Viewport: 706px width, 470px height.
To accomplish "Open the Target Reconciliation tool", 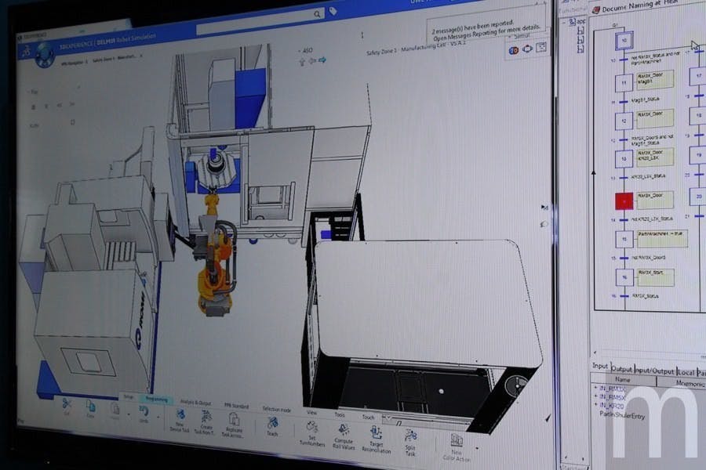I will pyautogui.click(x=376, y=432).
